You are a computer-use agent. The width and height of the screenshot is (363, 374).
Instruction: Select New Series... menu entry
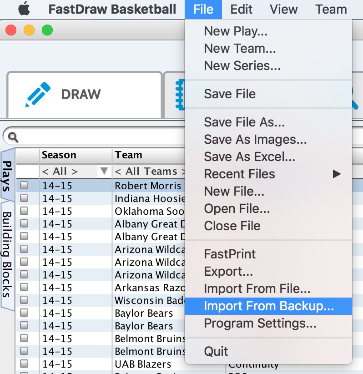[268, 66]
